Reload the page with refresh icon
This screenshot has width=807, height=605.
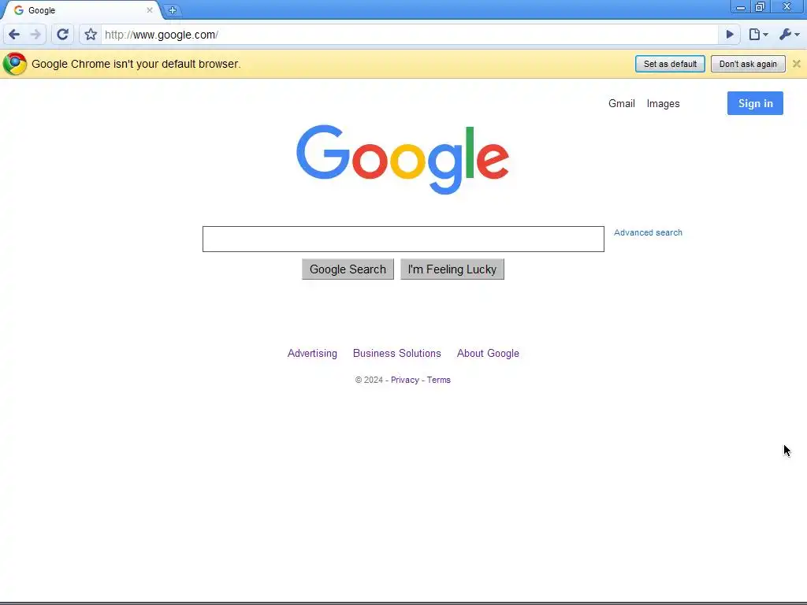click(x=62, y=35)
